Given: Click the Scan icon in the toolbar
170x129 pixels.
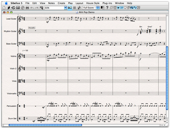Looking at the screenshot, I should pyautogui.click(x=13, y=8).
